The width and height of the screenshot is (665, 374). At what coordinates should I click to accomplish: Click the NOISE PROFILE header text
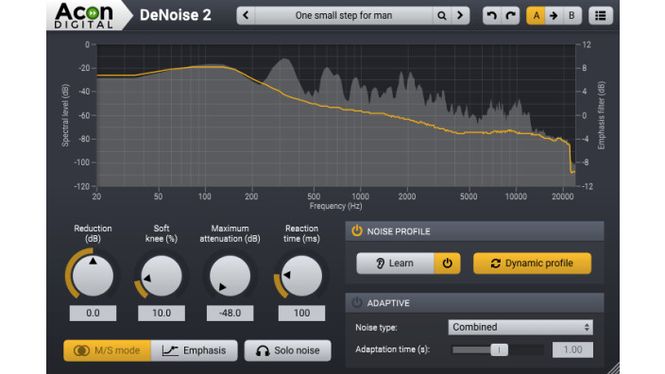click(x=399, y=231)
